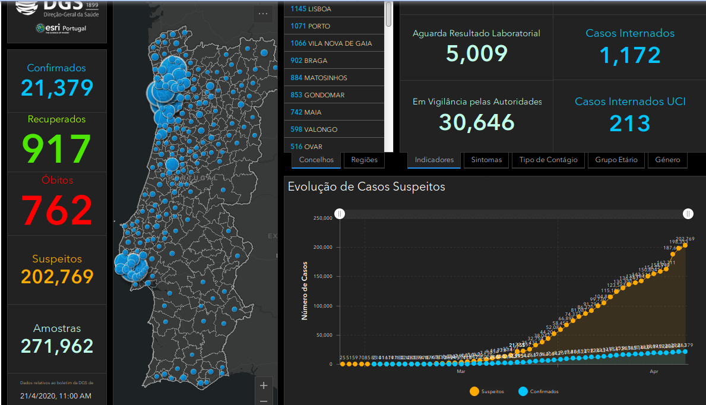This screenshot has height=405, width=706.
Task: Show the Grupo Etário tab
Action: tap(616, 160)
